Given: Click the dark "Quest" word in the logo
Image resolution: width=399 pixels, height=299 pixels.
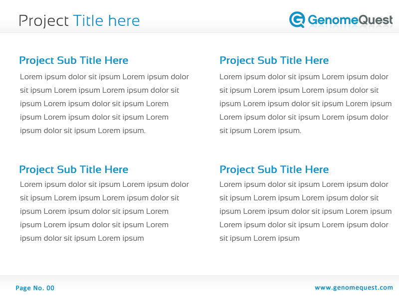Looking at the screenshot, I should pos(375,20).
